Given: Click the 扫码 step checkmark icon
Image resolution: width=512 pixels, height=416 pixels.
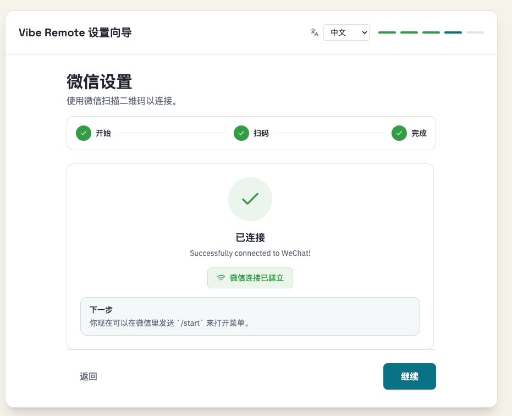Looking at the screenshot, I should pos(241,133).
